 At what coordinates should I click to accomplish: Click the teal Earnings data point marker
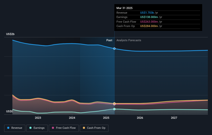[114, 109]
